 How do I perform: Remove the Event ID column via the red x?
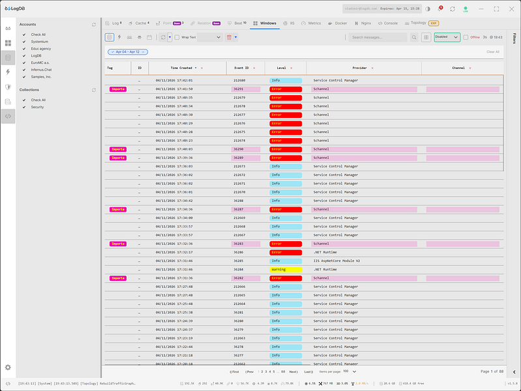(254, 68)
